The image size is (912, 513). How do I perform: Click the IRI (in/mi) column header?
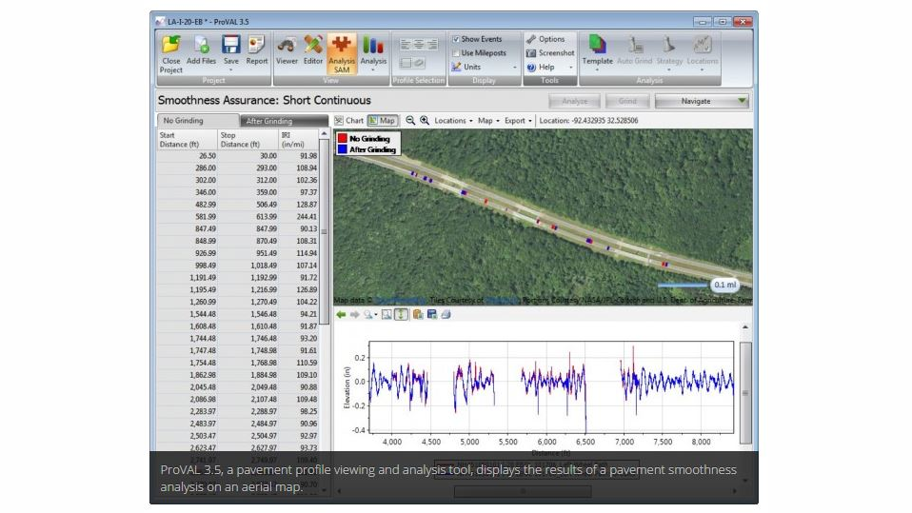click(298, 140)
